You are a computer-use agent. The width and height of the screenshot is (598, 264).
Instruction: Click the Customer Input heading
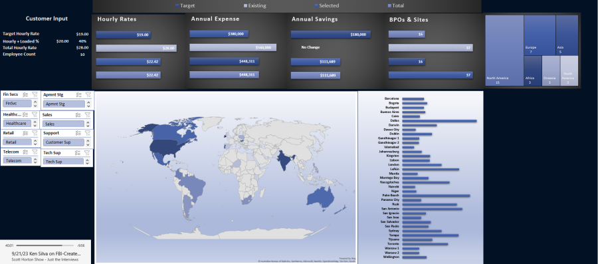(x=47, y=19)
